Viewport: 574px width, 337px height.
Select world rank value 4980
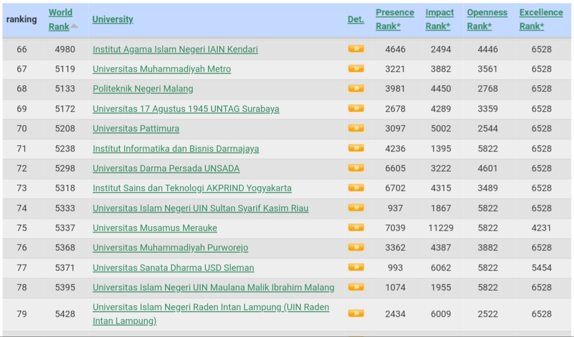[x=65, y=49]
